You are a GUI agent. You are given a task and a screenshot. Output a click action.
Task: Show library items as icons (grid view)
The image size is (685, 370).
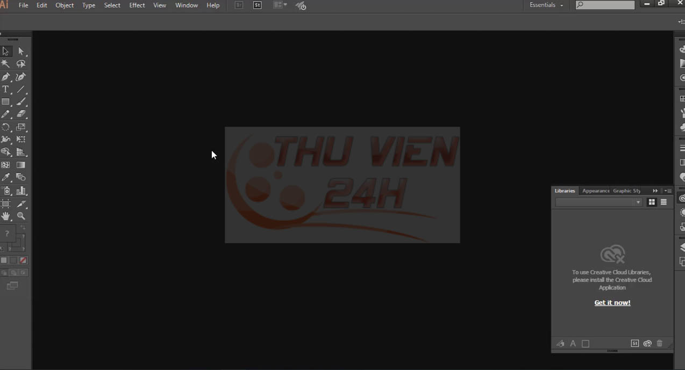652,202
